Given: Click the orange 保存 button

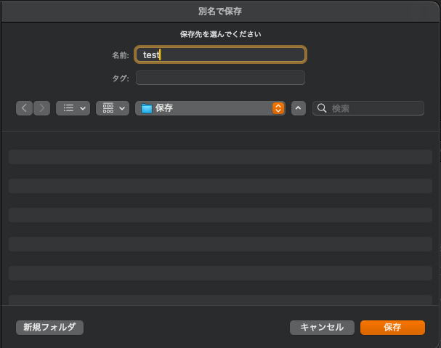Looking at the screenshot, I should (392, 328).
